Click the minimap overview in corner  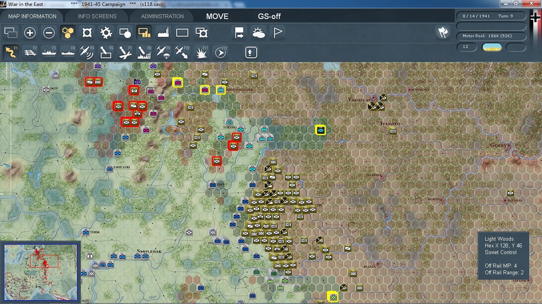coord(40,272)
